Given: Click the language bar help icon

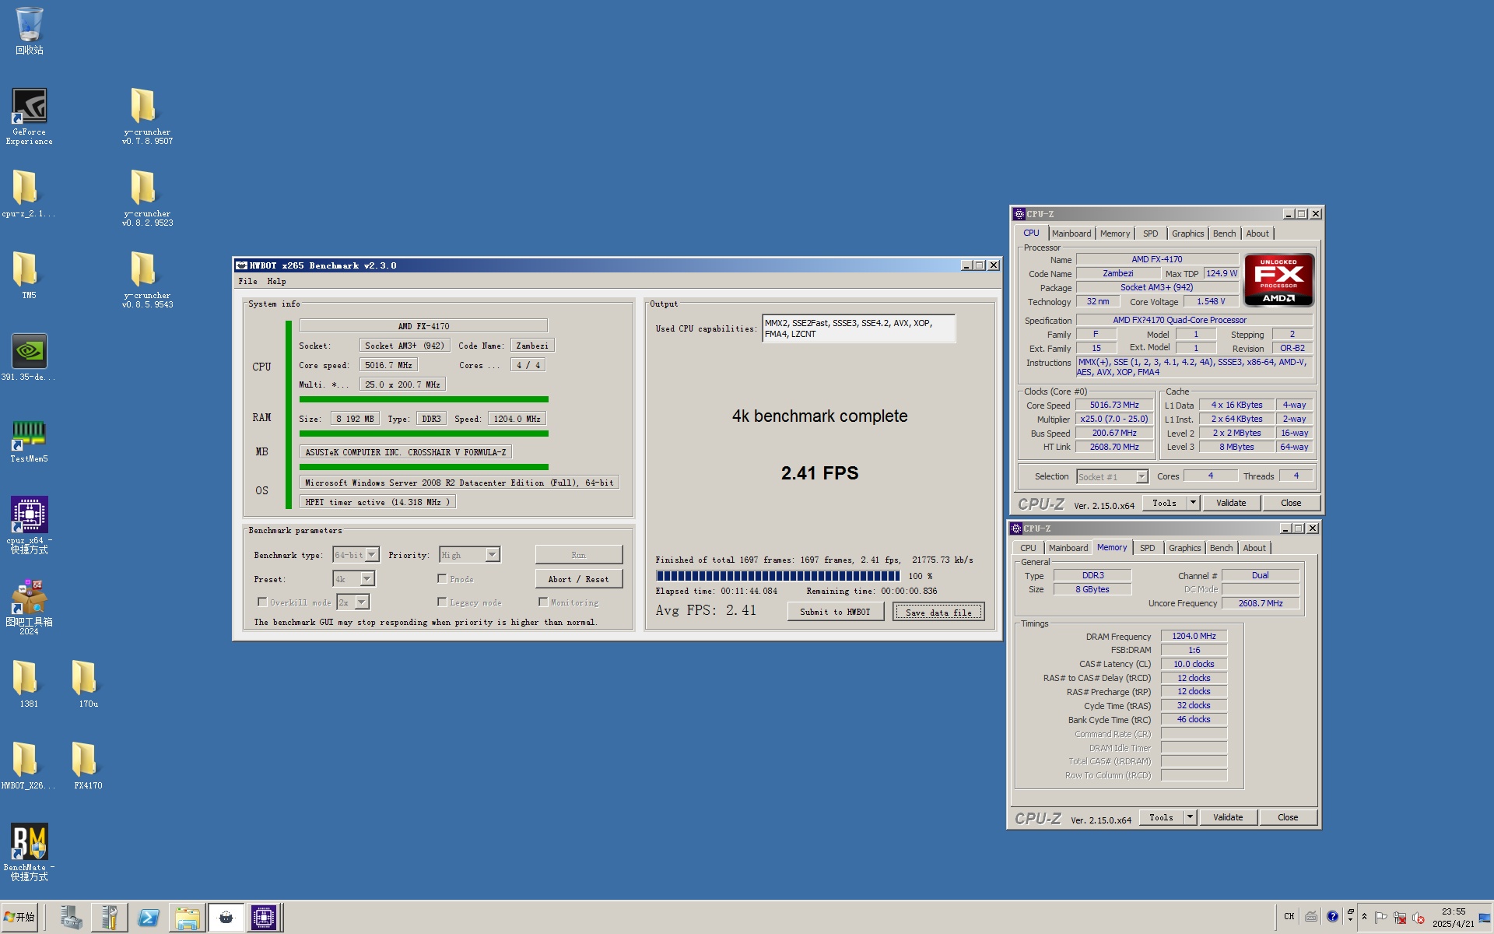Looking at the screenshot, I should [1332, 916].
